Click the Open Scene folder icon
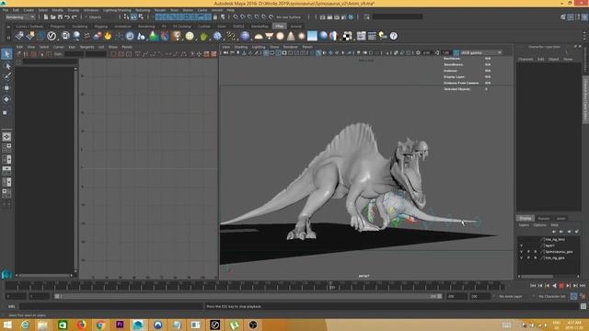The image size is (589, 331). coord(53,17)
